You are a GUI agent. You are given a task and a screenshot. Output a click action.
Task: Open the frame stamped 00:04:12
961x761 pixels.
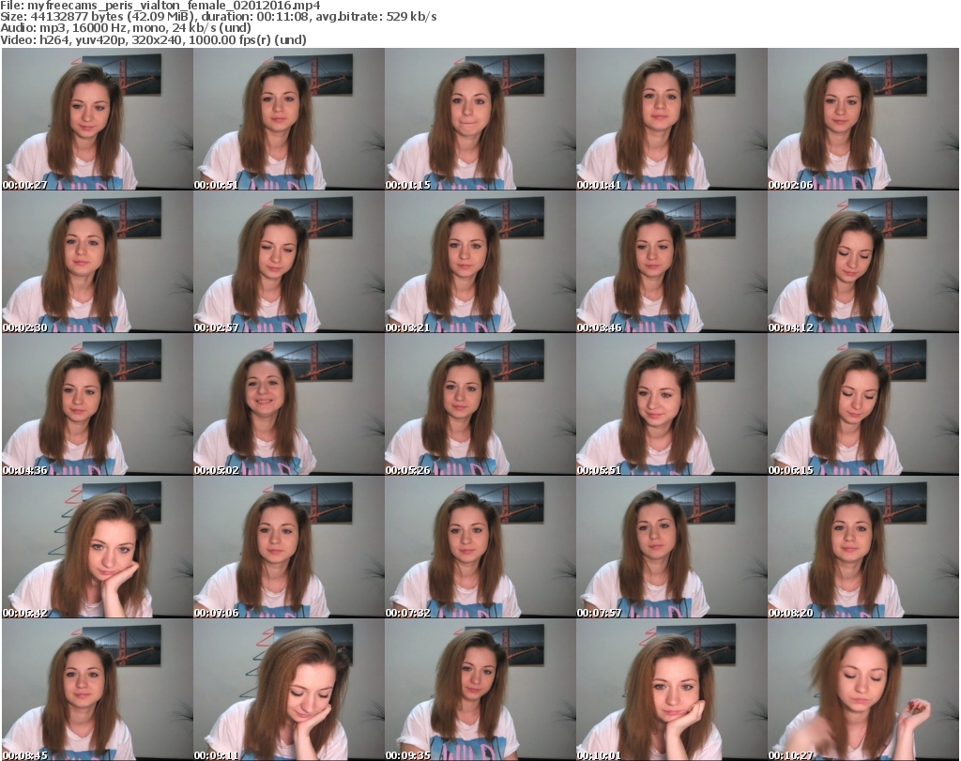[863, 262]
